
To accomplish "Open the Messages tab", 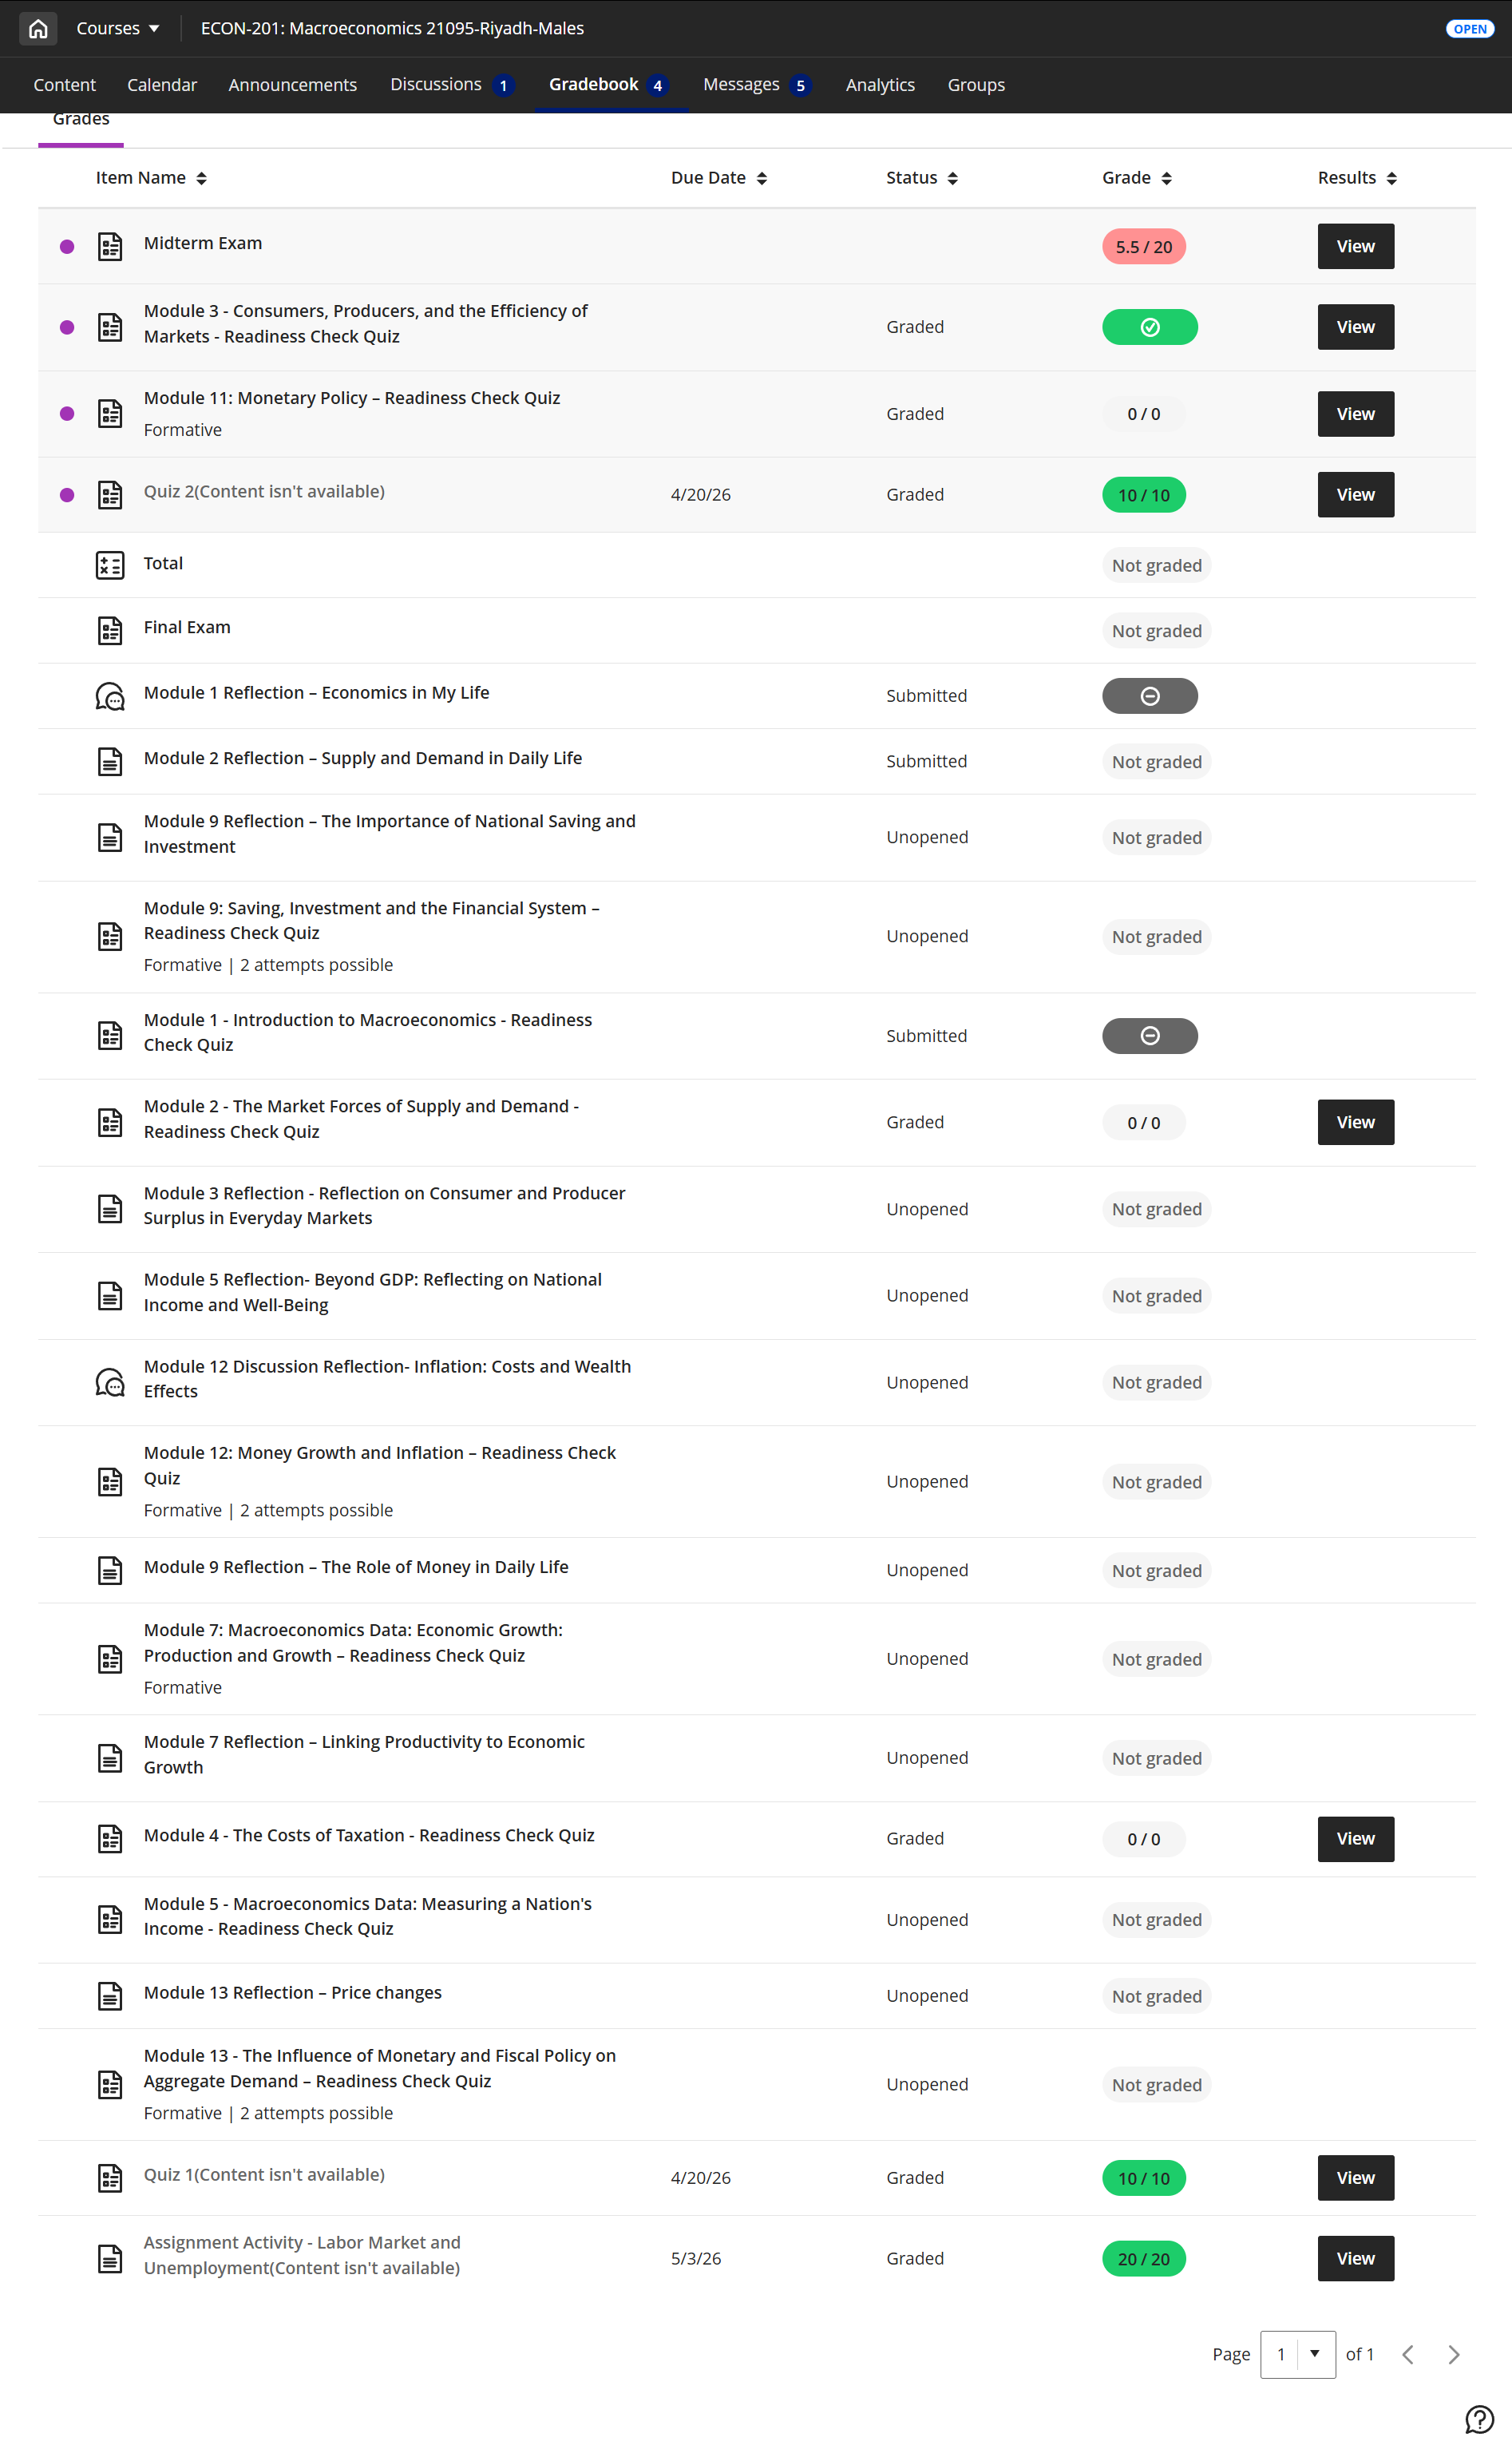I will (x=757, y=85).
